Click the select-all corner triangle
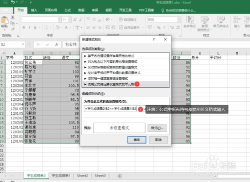 [2, 53]
